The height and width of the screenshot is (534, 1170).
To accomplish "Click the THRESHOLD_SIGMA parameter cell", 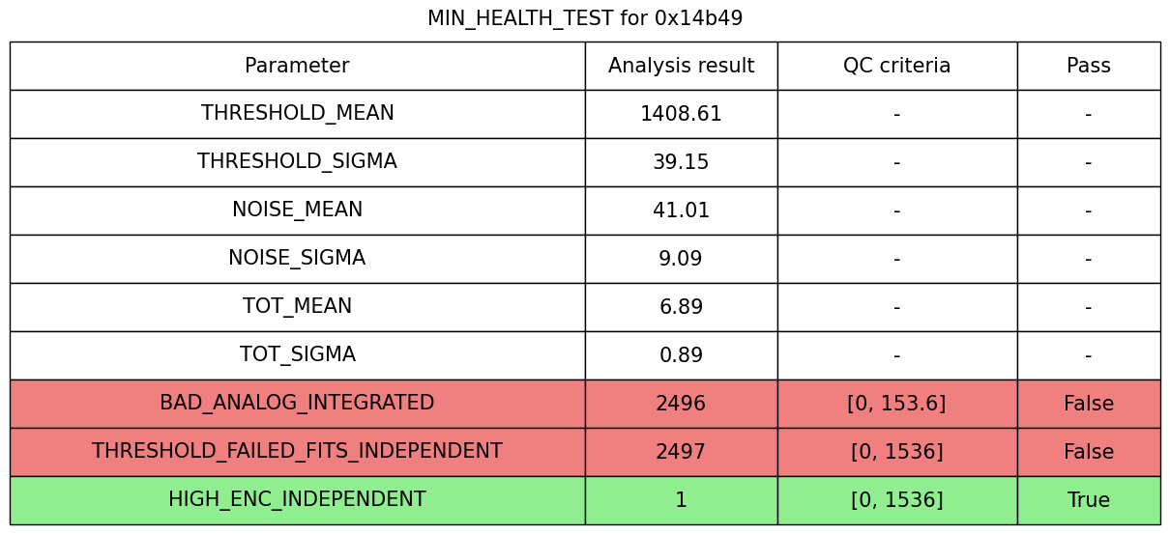I will (x=297, y=162).
